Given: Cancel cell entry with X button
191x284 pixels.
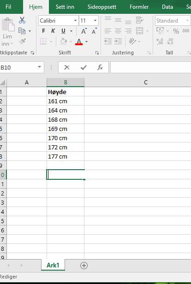Looking at the screenshot, I should (x=67, y=67).
